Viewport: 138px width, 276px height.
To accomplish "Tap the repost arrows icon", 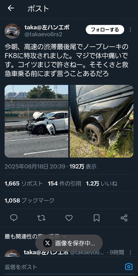I will (41, 218).
